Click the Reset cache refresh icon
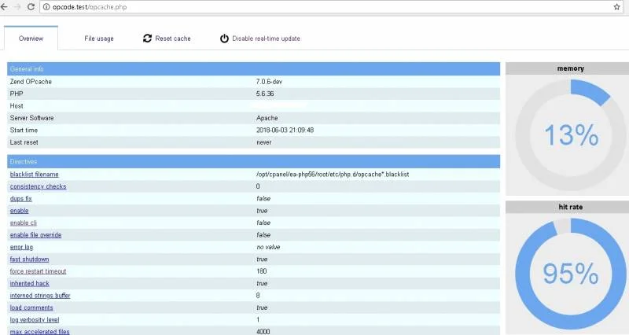629x335 pixels. 147,39
